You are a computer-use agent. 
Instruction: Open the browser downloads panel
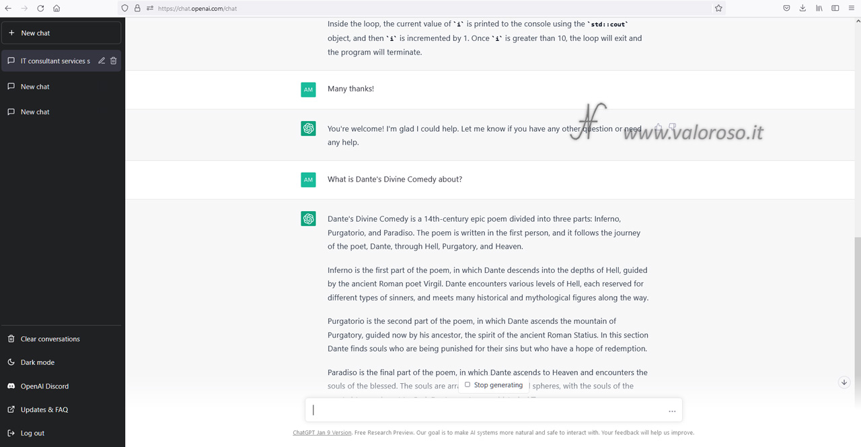802,8
